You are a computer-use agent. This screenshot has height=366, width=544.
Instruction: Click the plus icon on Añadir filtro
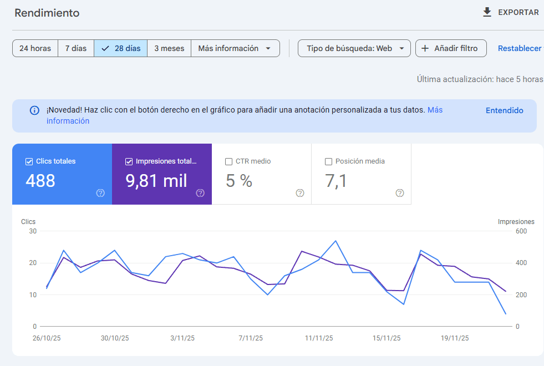coord(424,48)
